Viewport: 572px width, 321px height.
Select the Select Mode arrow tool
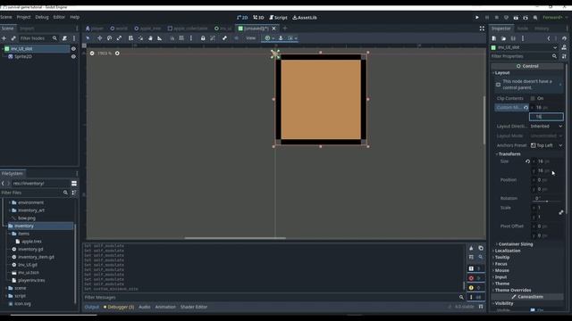88,38
